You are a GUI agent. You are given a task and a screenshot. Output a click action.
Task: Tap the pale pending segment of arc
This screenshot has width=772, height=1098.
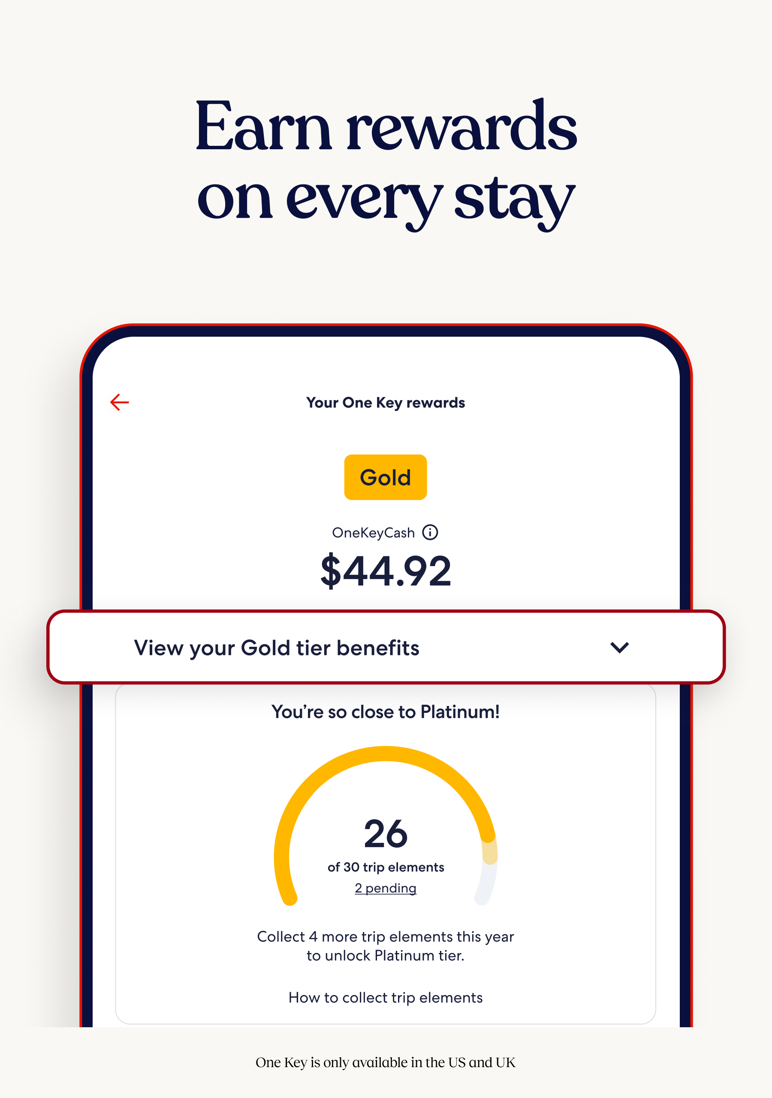click(x=490, y=853)
